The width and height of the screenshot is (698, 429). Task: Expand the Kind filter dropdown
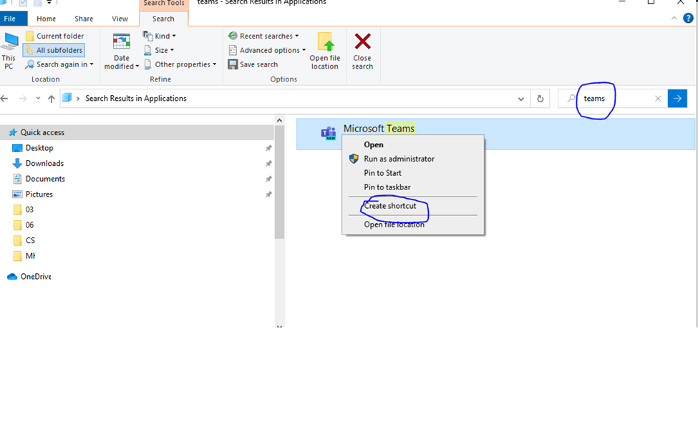160,36
